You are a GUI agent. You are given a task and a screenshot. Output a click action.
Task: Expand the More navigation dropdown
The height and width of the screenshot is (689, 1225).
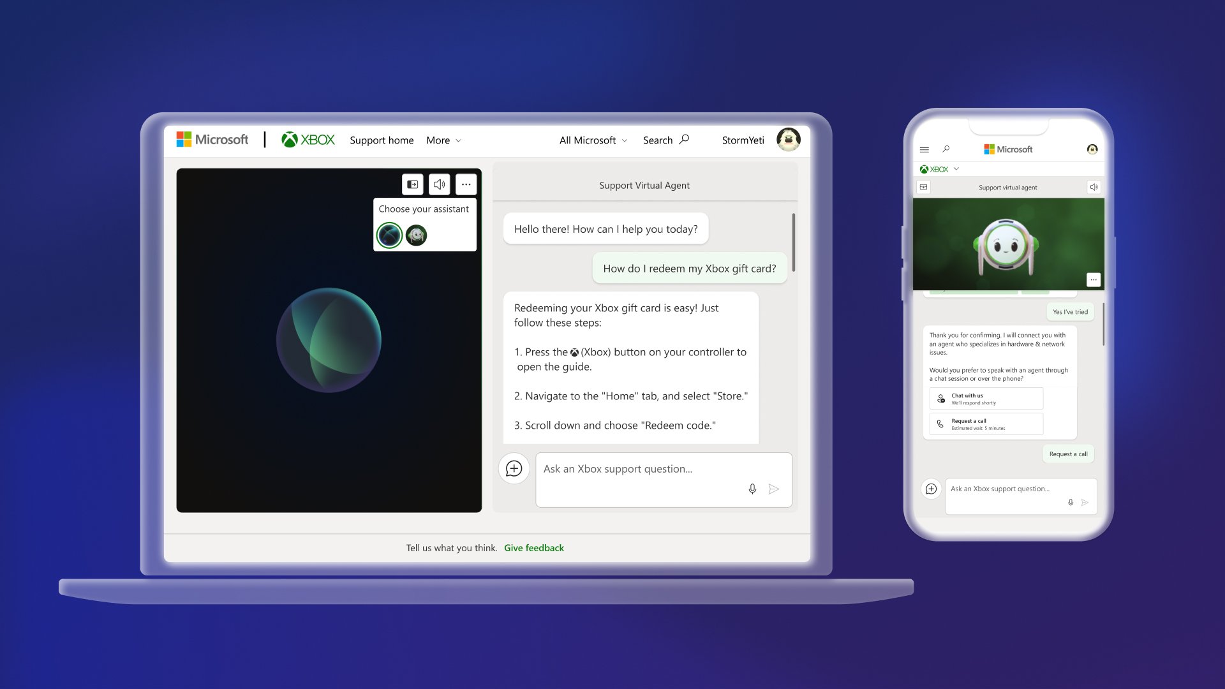pyautogui.click(x=444, y=140)
